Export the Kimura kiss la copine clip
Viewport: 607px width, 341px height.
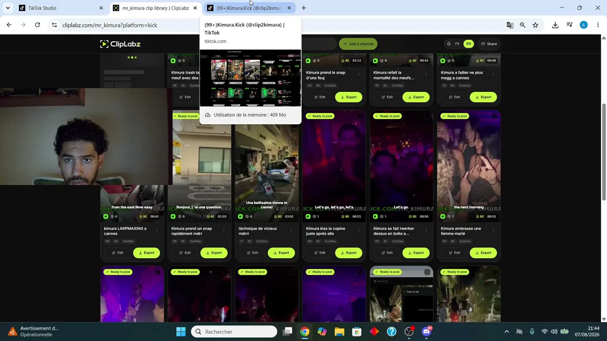coord(349,253)
